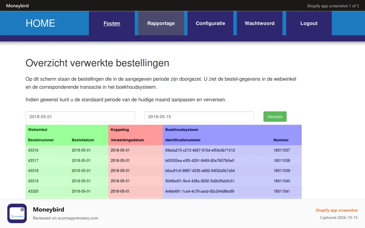The width and height of the screenshot is (365, 228).
Task: Click the Moneybird title in the top bar
Action: [x=17, y=6]
